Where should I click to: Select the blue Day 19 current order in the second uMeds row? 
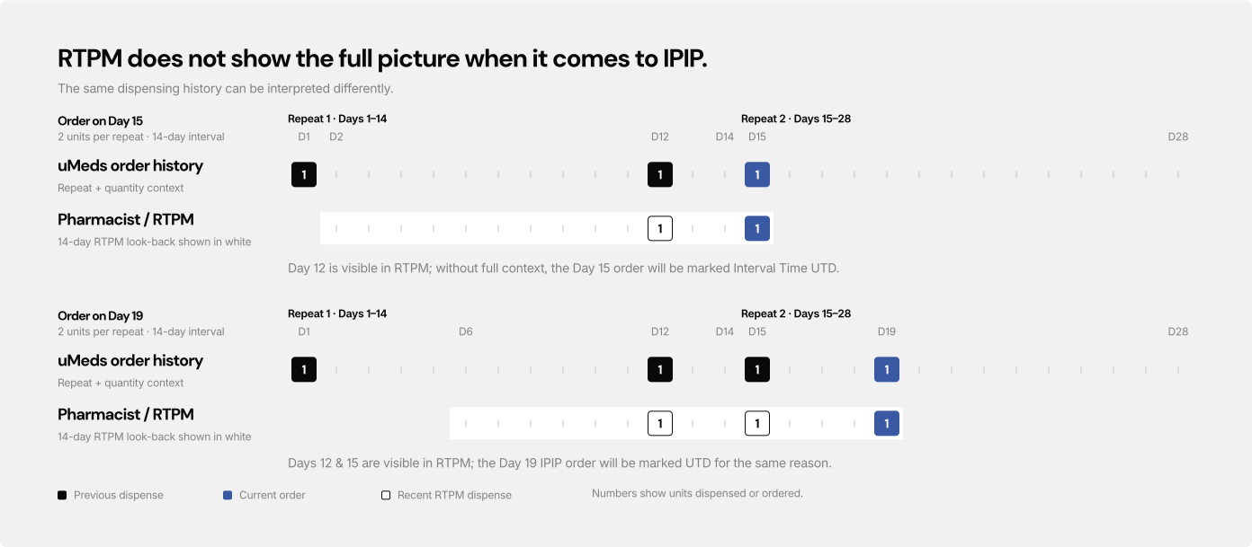[x=887, y=369]
